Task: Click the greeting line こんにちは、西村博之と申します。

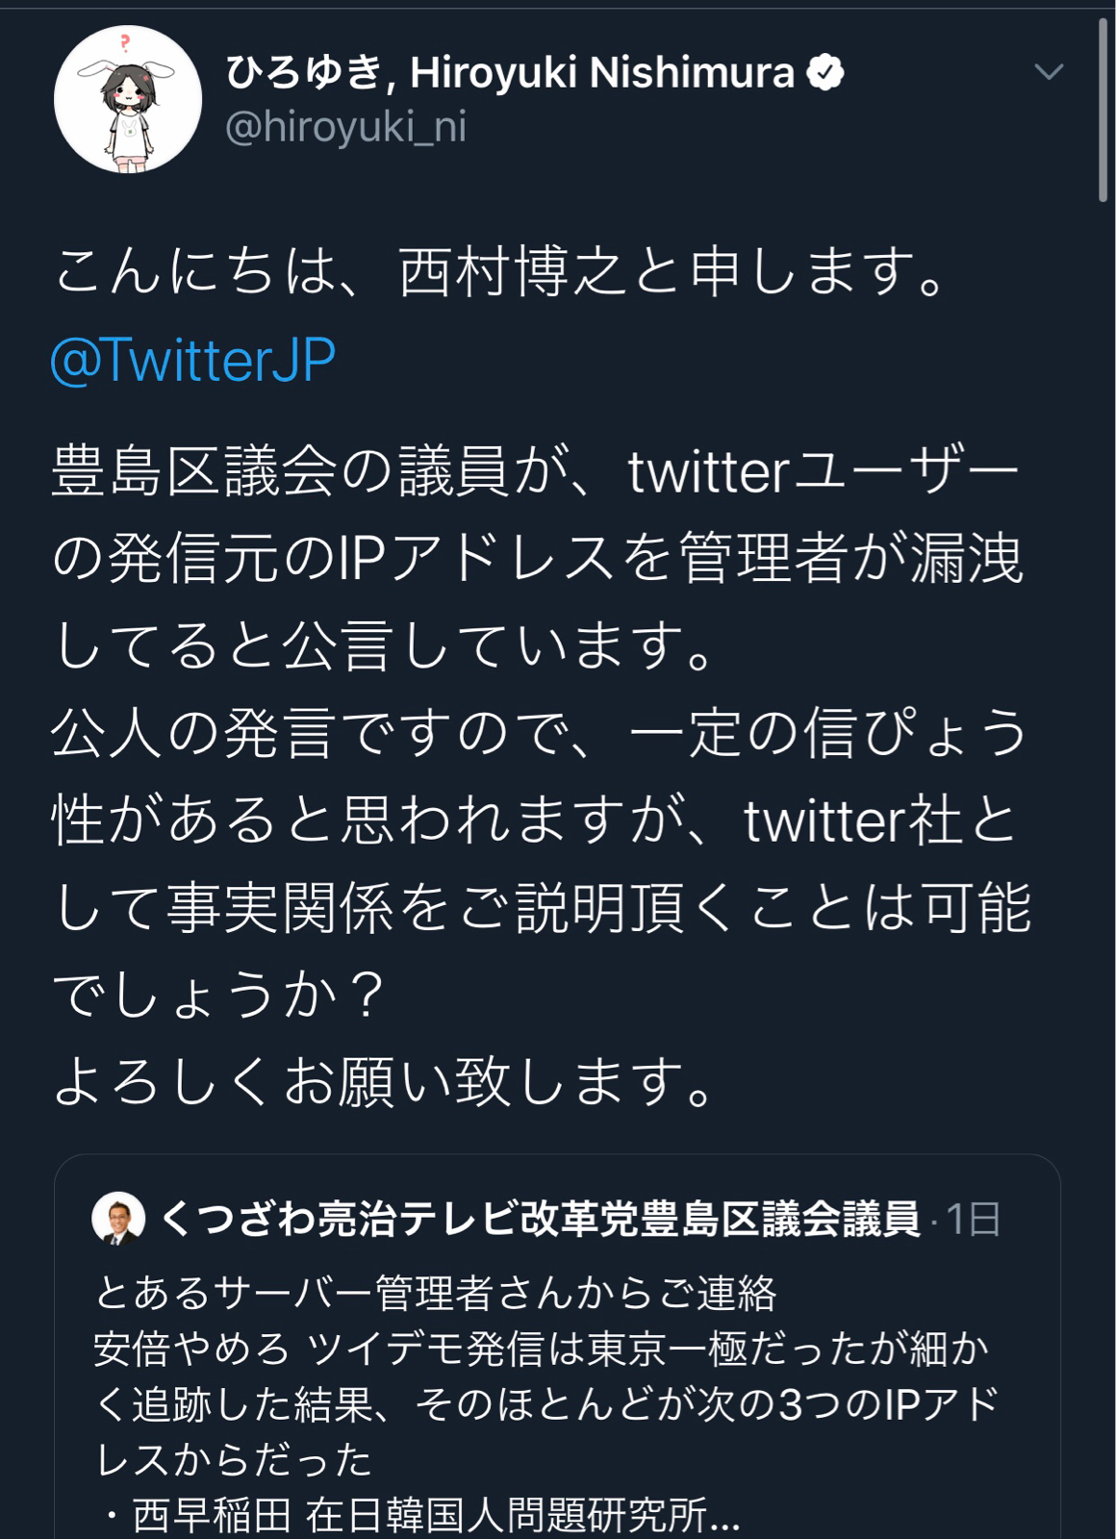Action: [500, 271]
